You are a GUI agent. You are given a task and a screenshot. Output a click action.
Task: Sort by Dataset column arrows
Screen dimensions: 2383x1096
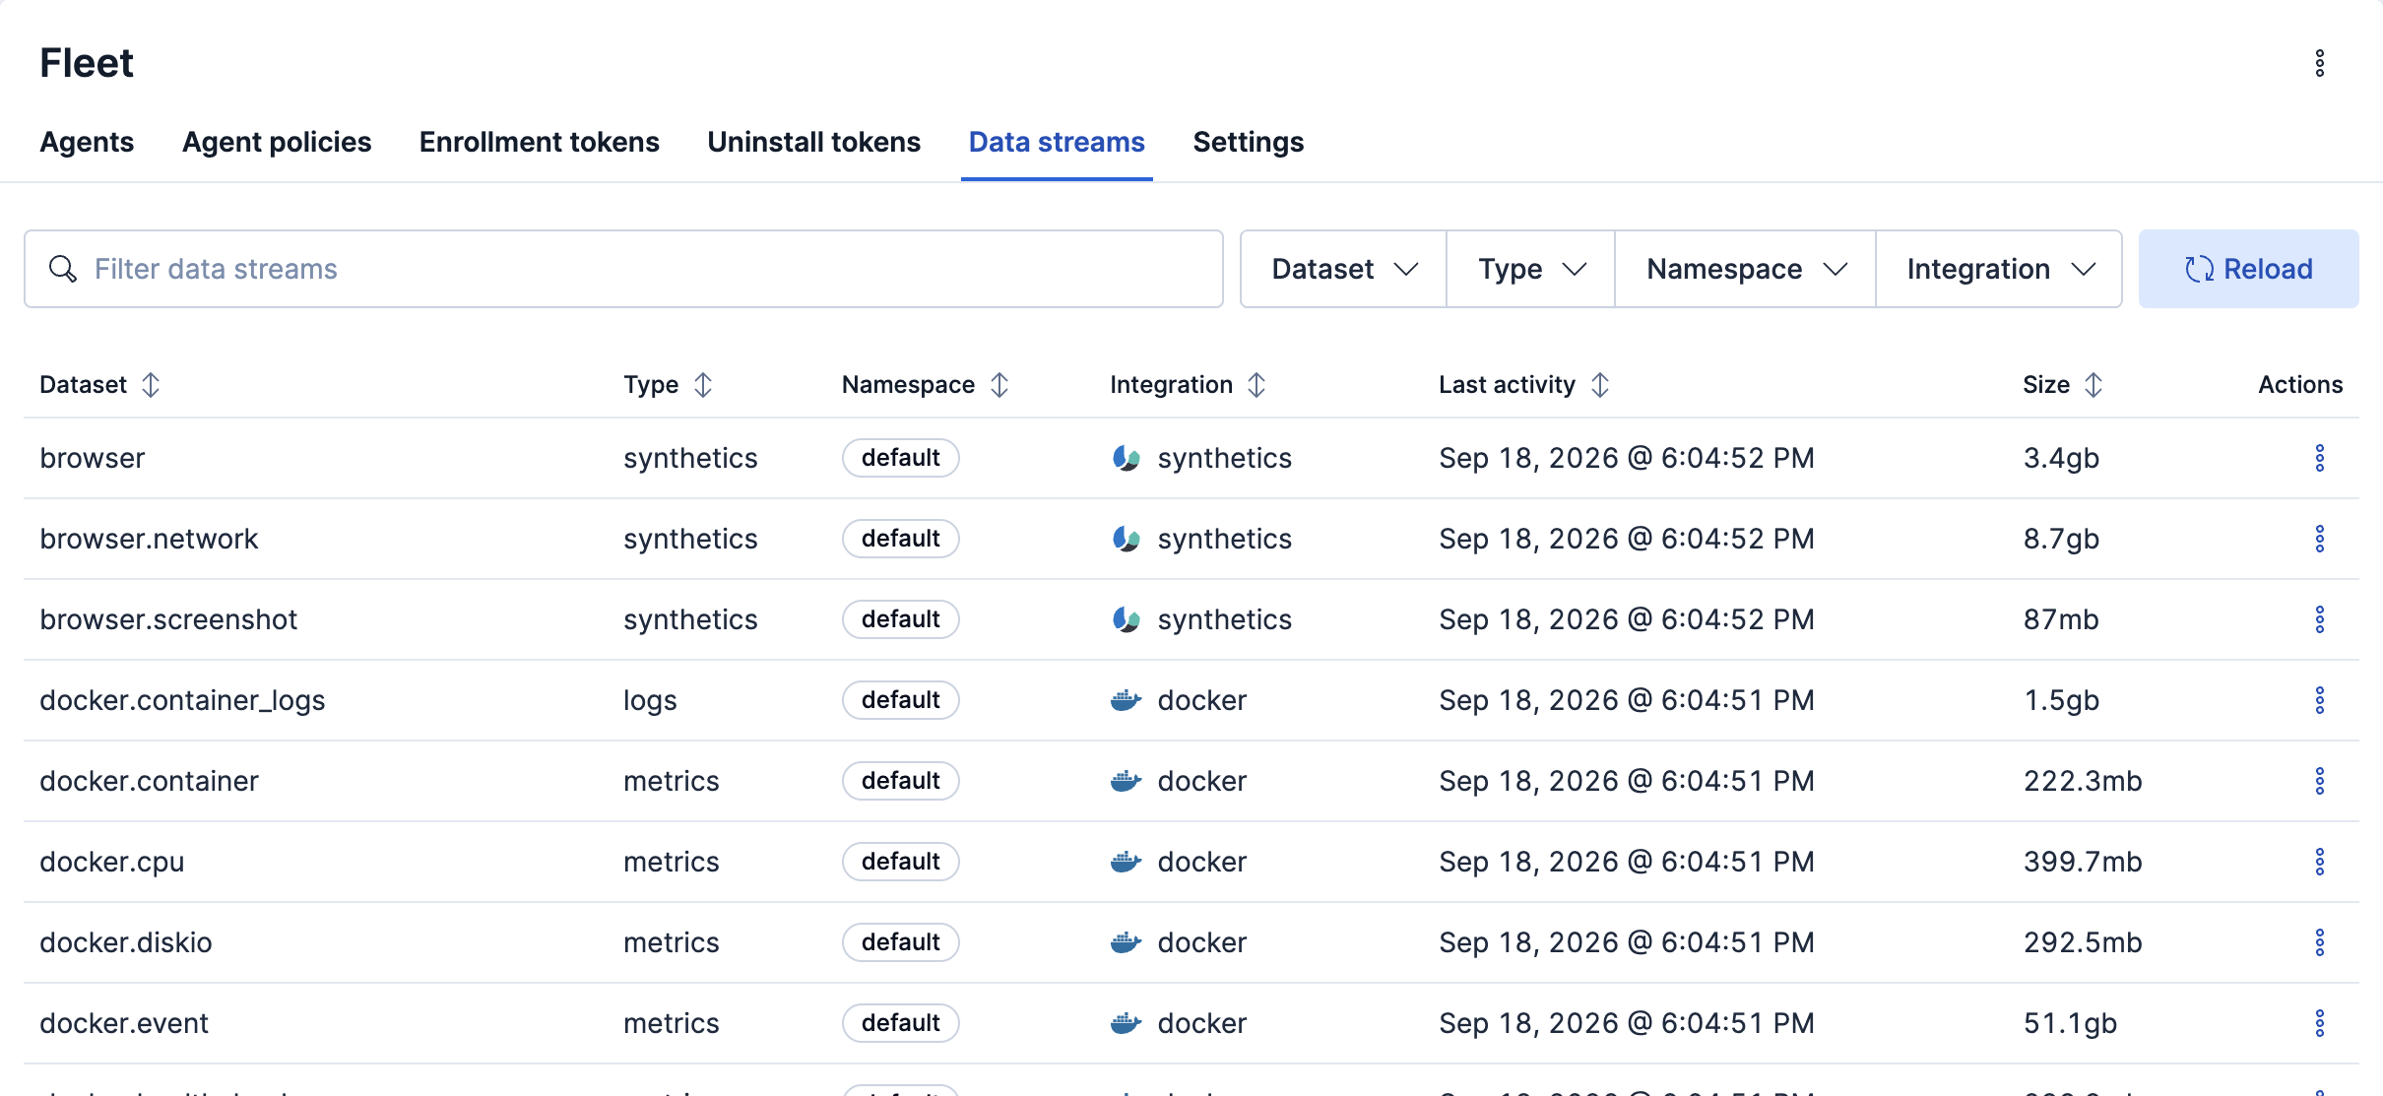coord(151,385)
